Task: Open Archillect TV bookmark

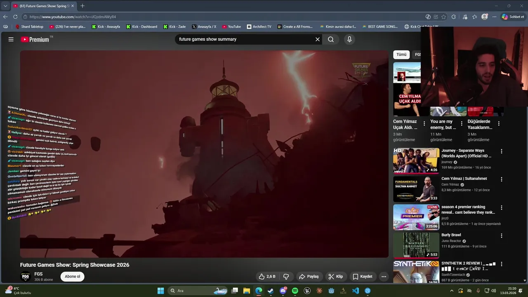Action: (259, 26)
